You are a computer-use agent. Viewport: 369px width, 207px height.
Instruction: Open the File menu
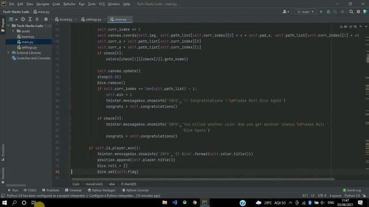click(12, 4)
